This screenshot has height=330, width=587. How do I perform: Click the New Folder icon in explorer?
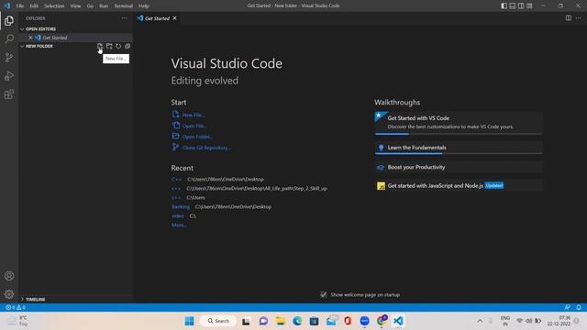click(x=109, y=46)
